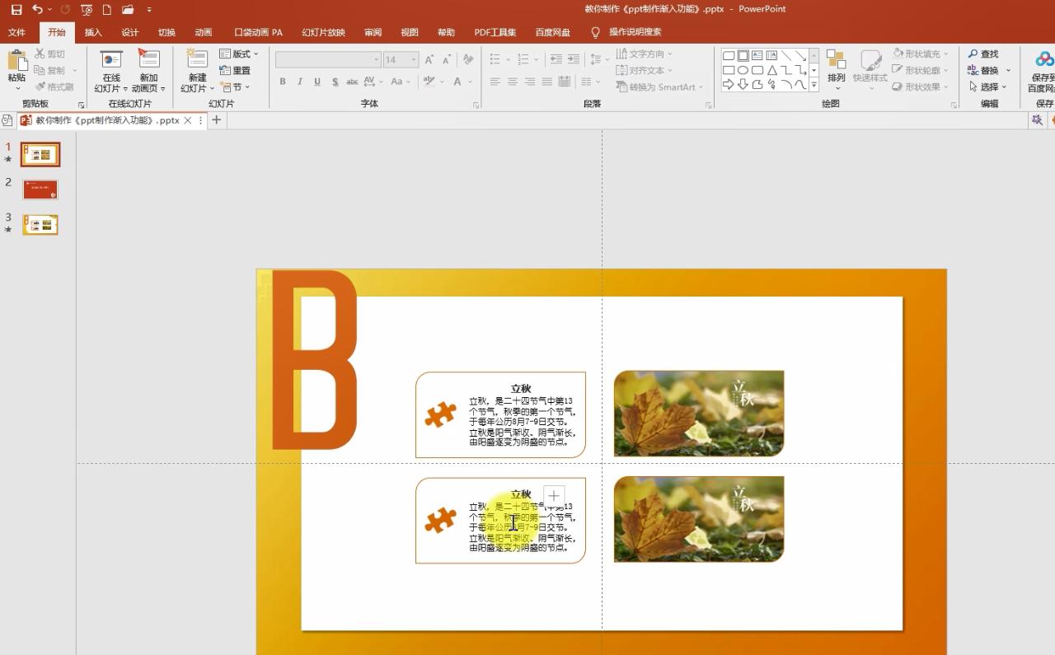Viewport: 1055px width, 655px height.
Task: Click the Reset (重置) slide icon
Action: point(237,70)
